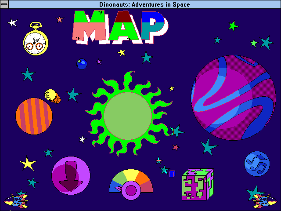This screenshot has width=281, height=211.
Task: Visit the orange striped planet
Action: (x=34, y=116)
